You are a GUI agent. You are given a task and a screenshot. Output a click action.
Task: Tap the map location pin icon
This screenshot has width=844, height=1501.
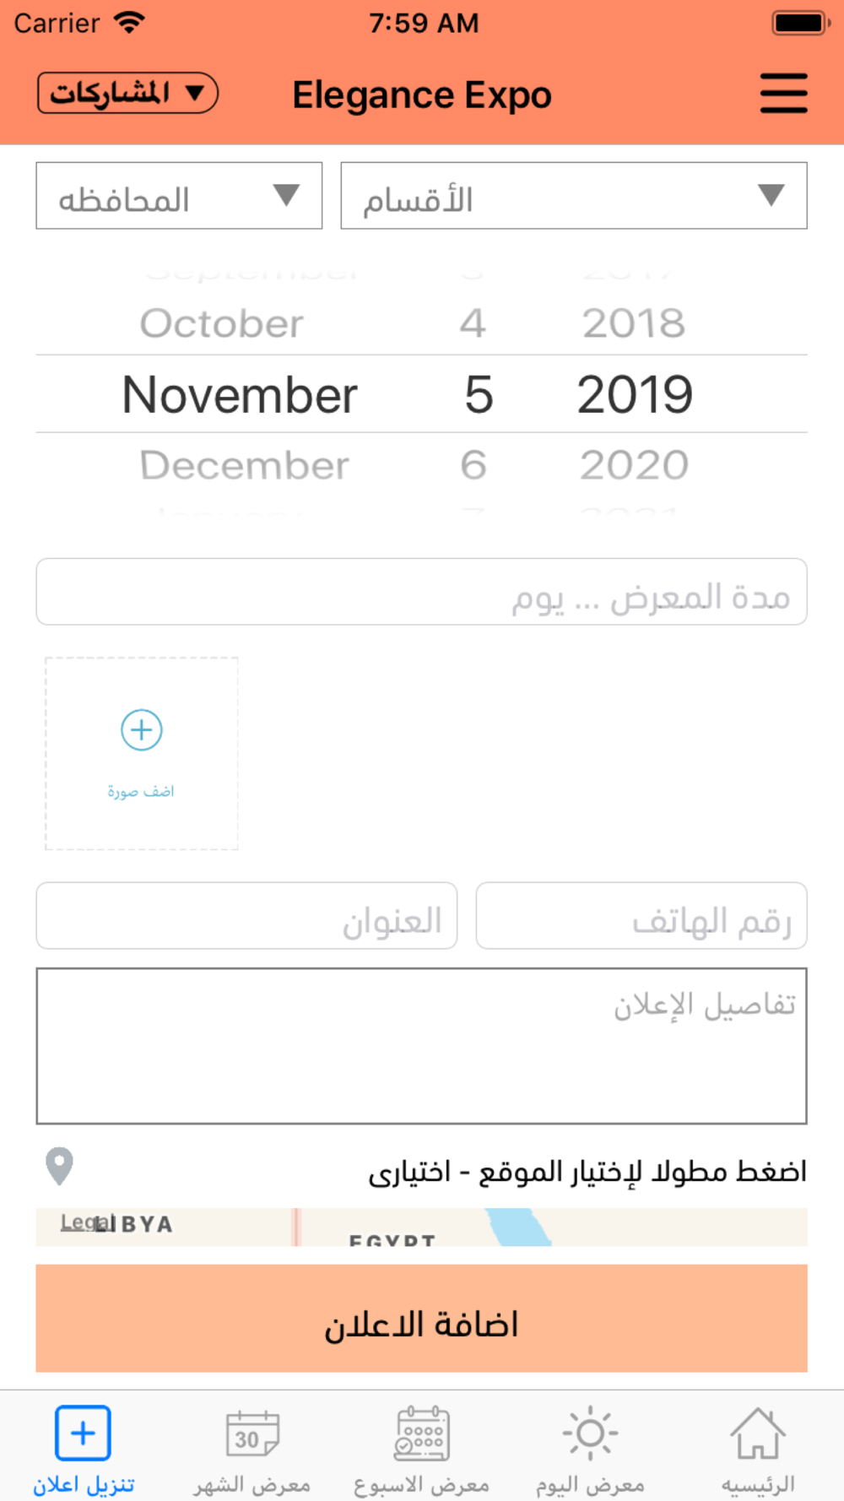[59, 1167]
